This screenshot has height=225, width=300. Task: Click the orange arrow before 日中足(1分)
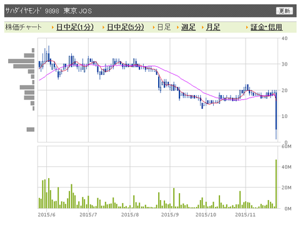[53, 27]
